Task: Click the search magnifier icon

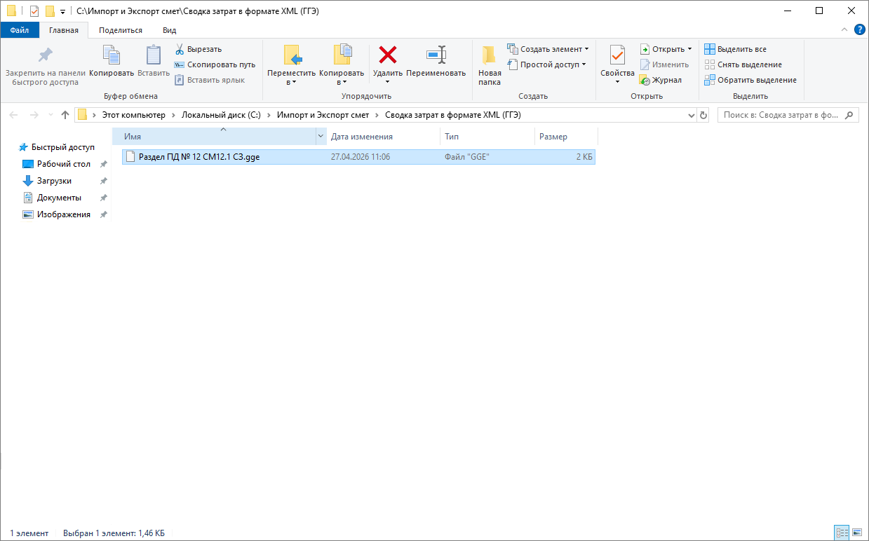Action: [x=849, y=115]
